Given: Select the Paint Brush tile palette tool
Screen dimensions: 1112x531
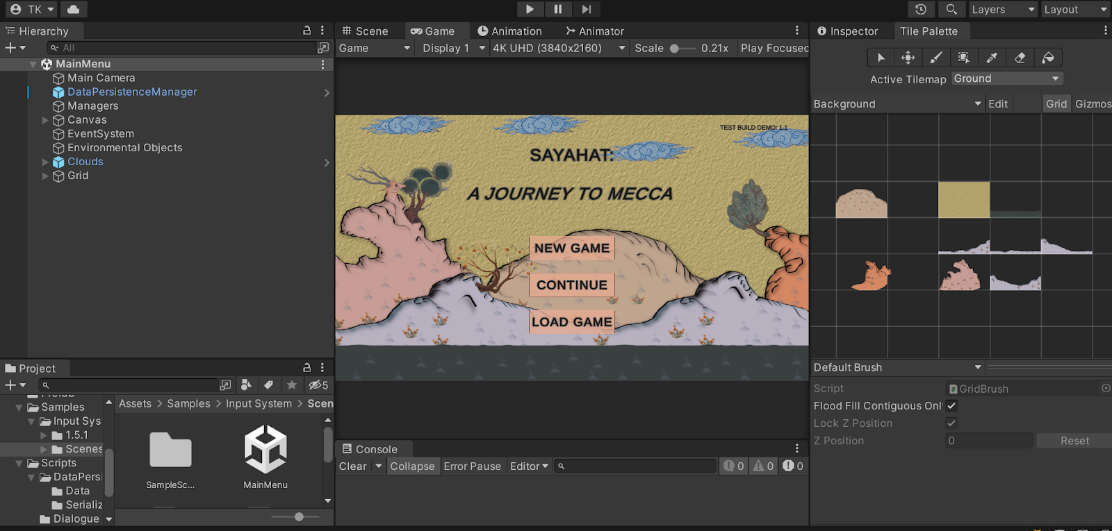Looking at the screenshot, I should coord(936,58).
